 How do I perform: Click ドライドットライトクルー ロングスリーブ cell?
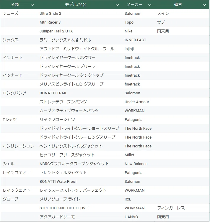tap(77, 137)
